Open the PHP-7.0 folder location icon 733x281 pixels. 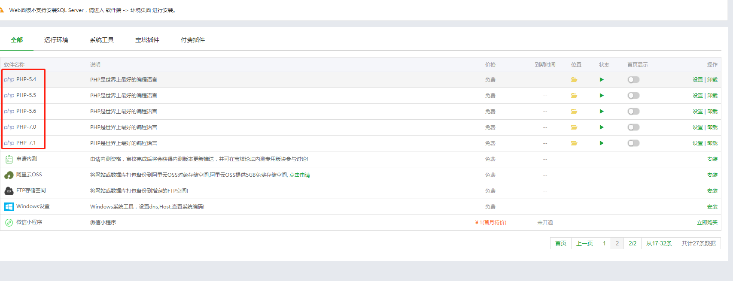click(574, 127)
